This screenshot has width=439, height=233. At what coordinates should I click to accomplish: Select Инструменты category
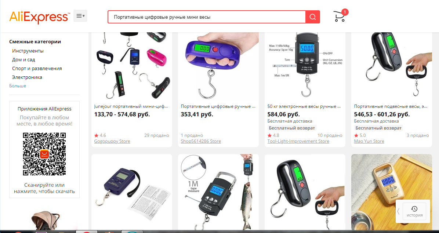point(28,51)
